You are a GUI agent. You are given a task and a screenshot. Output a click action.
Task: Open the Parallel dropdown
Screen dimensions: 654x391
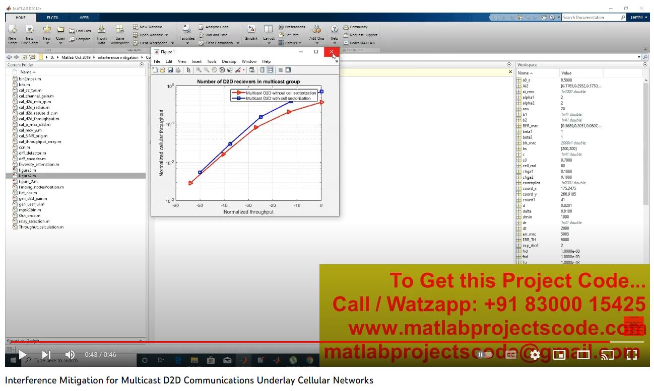289,43
